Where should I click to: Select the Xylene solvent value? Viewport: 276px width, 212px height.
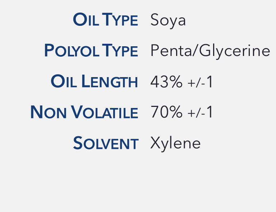pyautogui.click(x=175, y=143)
